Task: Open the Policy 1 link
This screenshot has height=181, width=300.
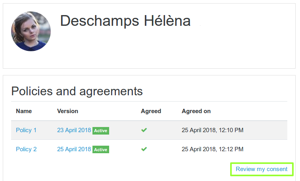Action: point(26,130)
